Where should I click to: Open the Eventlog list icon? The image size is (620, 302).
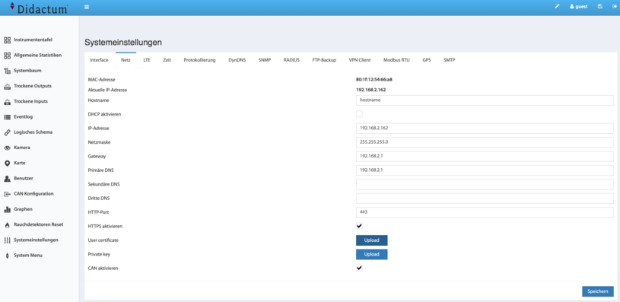point(7,117)
